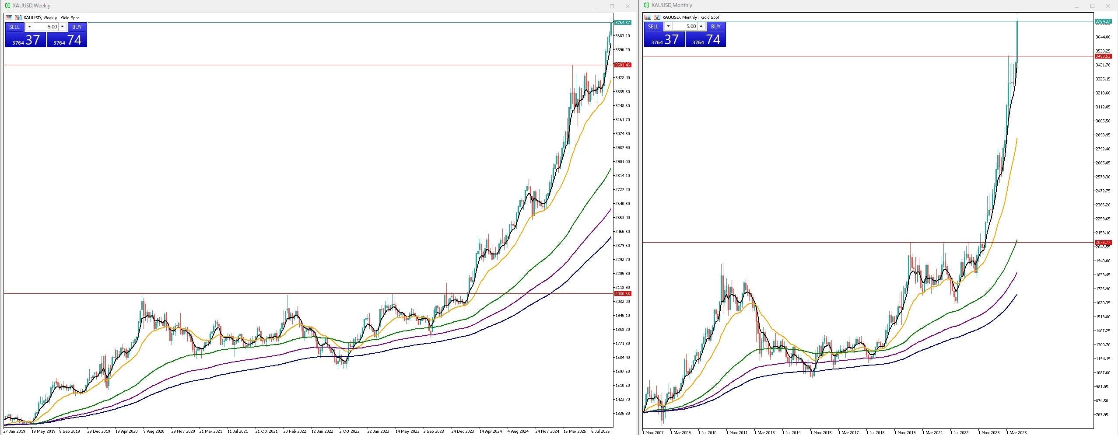This screenshot has width=1118, height=435.
Task: Toggle One Click Trading panel icon on Monthly chart
Action: [648, 17]
